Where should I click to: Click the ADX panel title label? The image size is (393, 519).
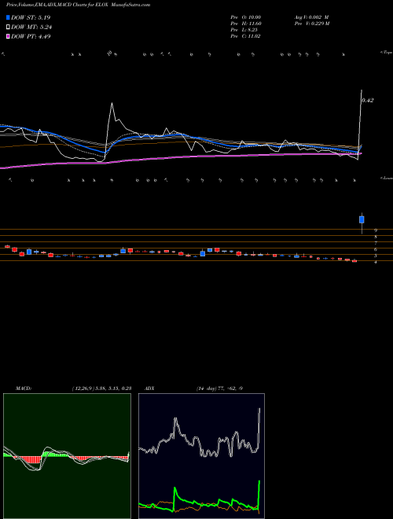point(149,388)
